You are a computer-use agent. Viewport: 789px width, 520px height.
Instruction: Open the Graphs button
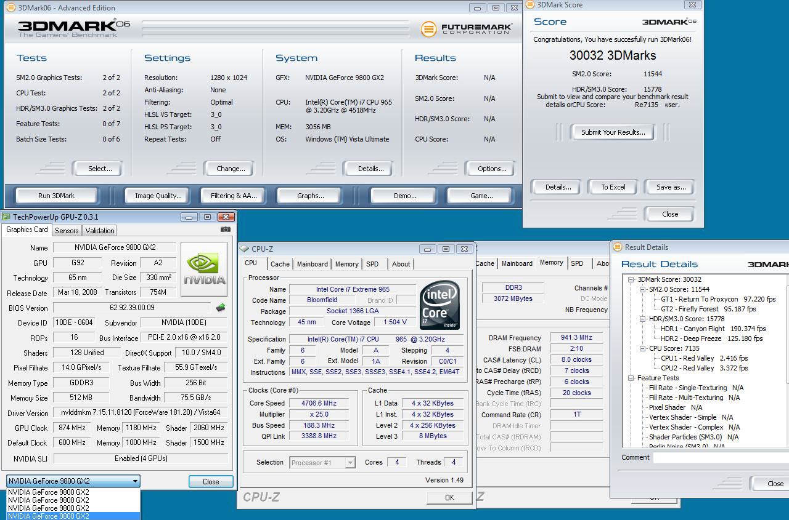(x=310, y=196)
